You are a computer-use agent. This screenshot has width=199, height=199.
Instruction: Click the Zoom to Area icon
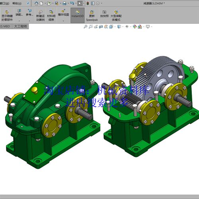[91, 27]
